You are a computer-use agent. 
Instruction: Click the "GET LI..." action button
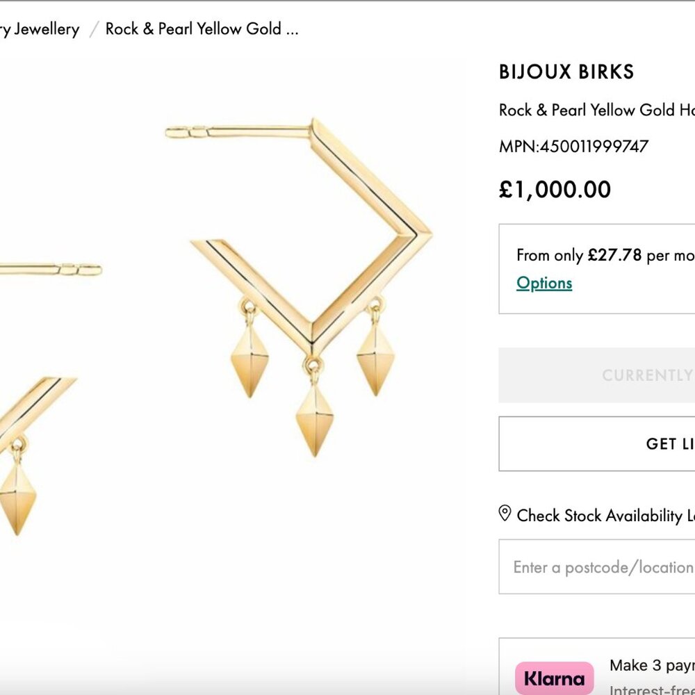[x=625, y=443]
